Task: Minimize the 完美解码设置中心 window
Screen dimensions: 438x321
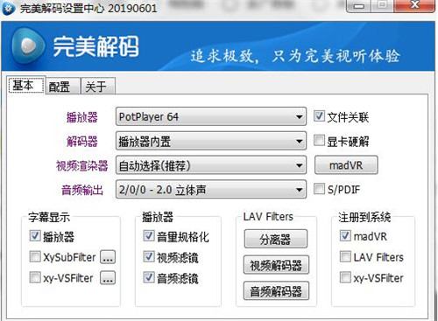Action: pyautogui.click(x=358, y=6)
